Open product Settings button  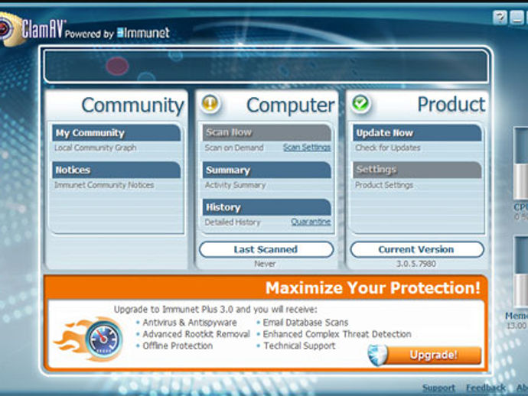pos(417,170)
